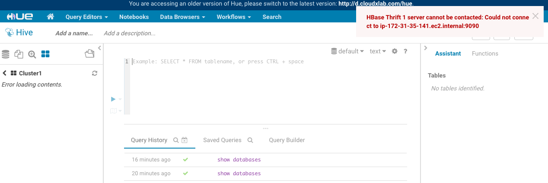Open the editor settings gear icon
The width and height of the screenshot is (548, 183).
click(394, 51)
